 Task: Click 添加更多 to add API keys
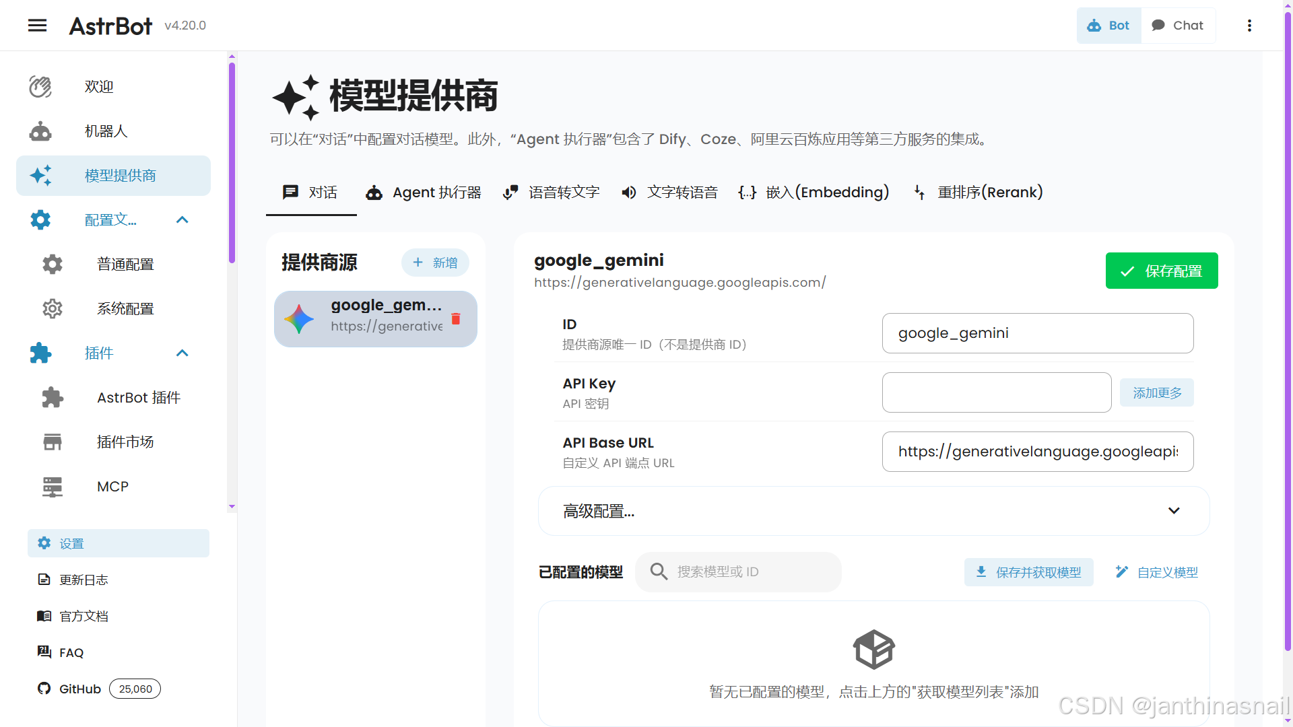click(x=1157, y=392)
